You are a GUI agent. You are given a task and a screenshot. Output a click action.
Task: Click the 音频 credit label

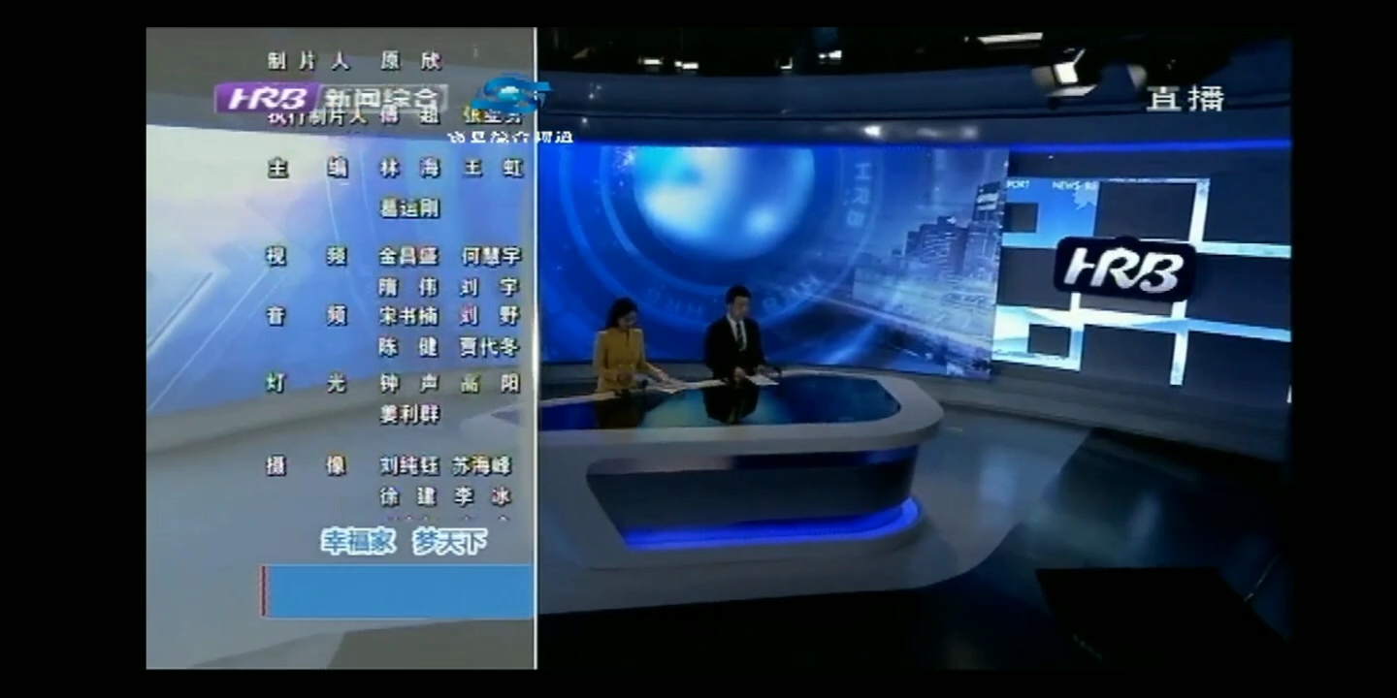(307, 316)
